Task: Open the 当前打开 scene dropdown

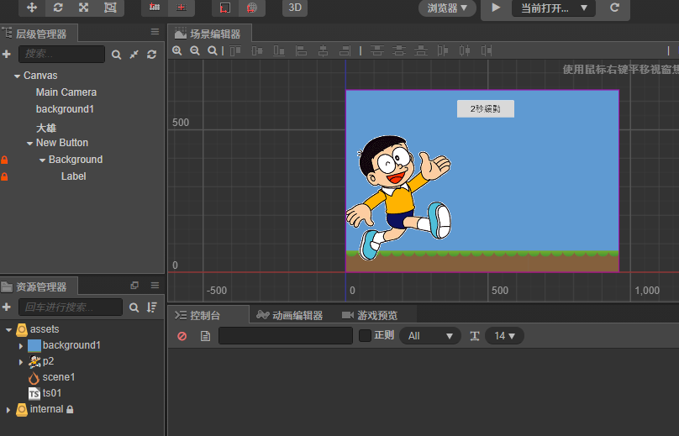Action: pyautogui.click(x=554, y=8)
